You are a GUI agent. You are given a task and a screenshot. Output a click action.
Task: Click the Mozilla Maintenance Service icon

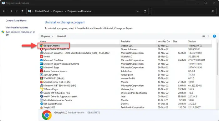pos(41,100)
